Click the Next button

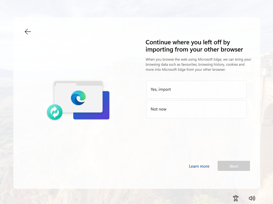click(x=234, y=166)
